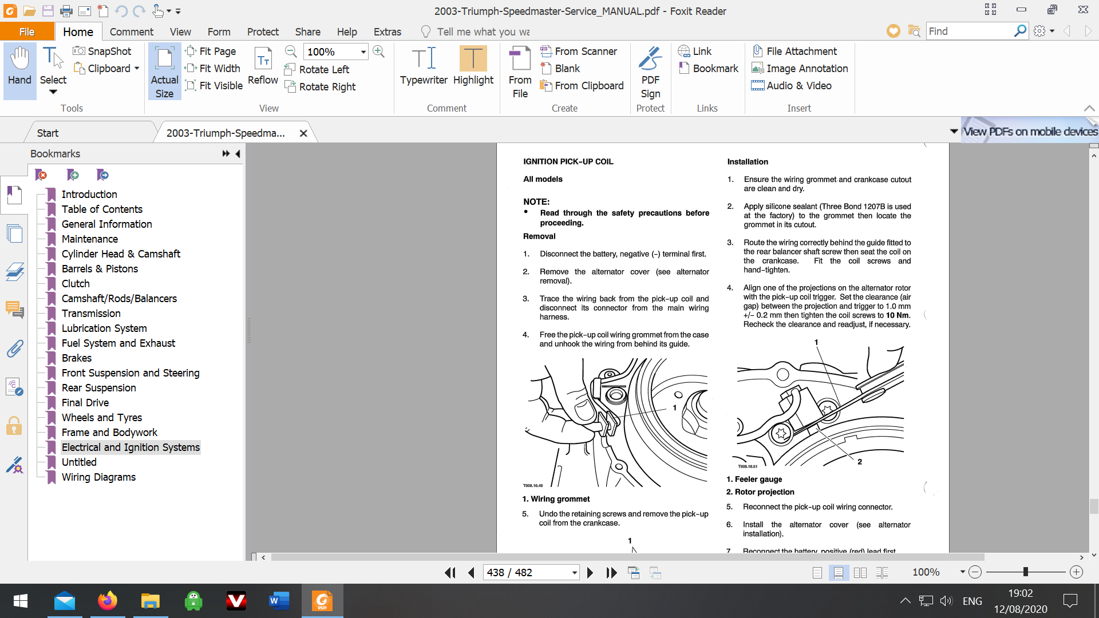Open Reflow view mode
Screen dimensions: 1099x618
[263, 65]
